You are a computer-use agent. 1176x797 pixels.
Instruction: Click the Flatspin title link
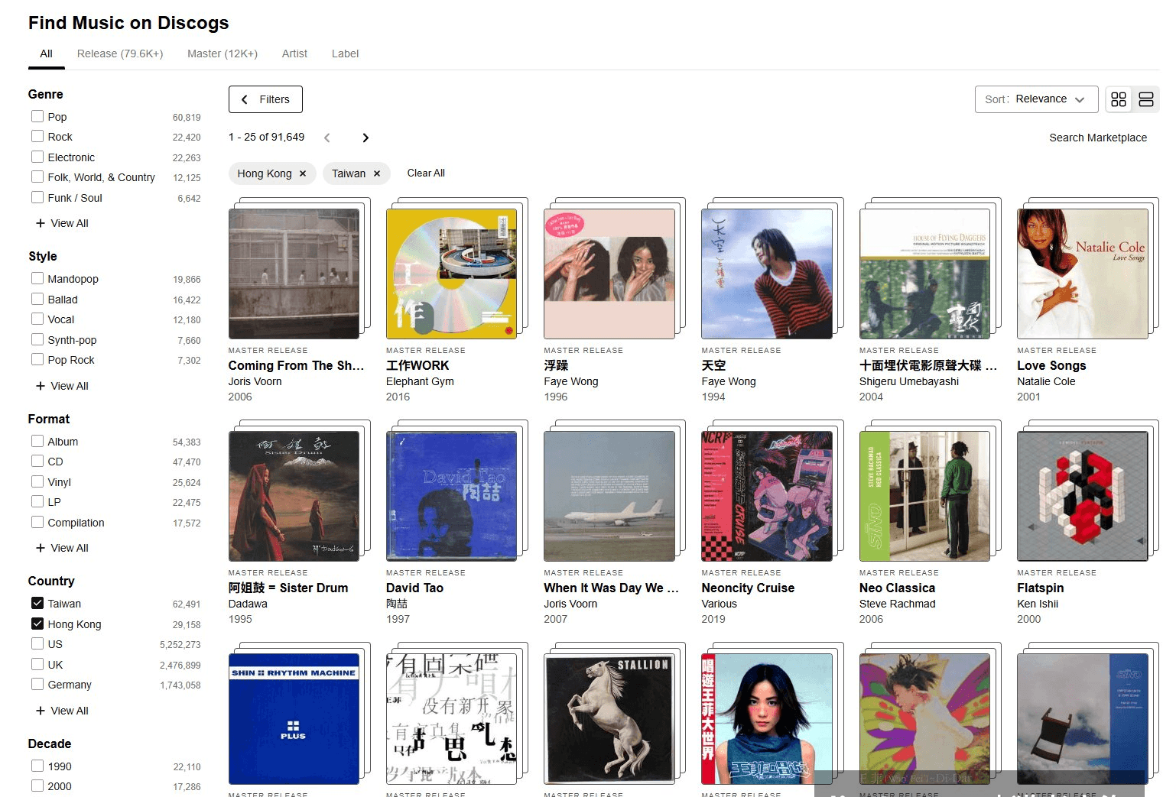[x=1040, y=588]
